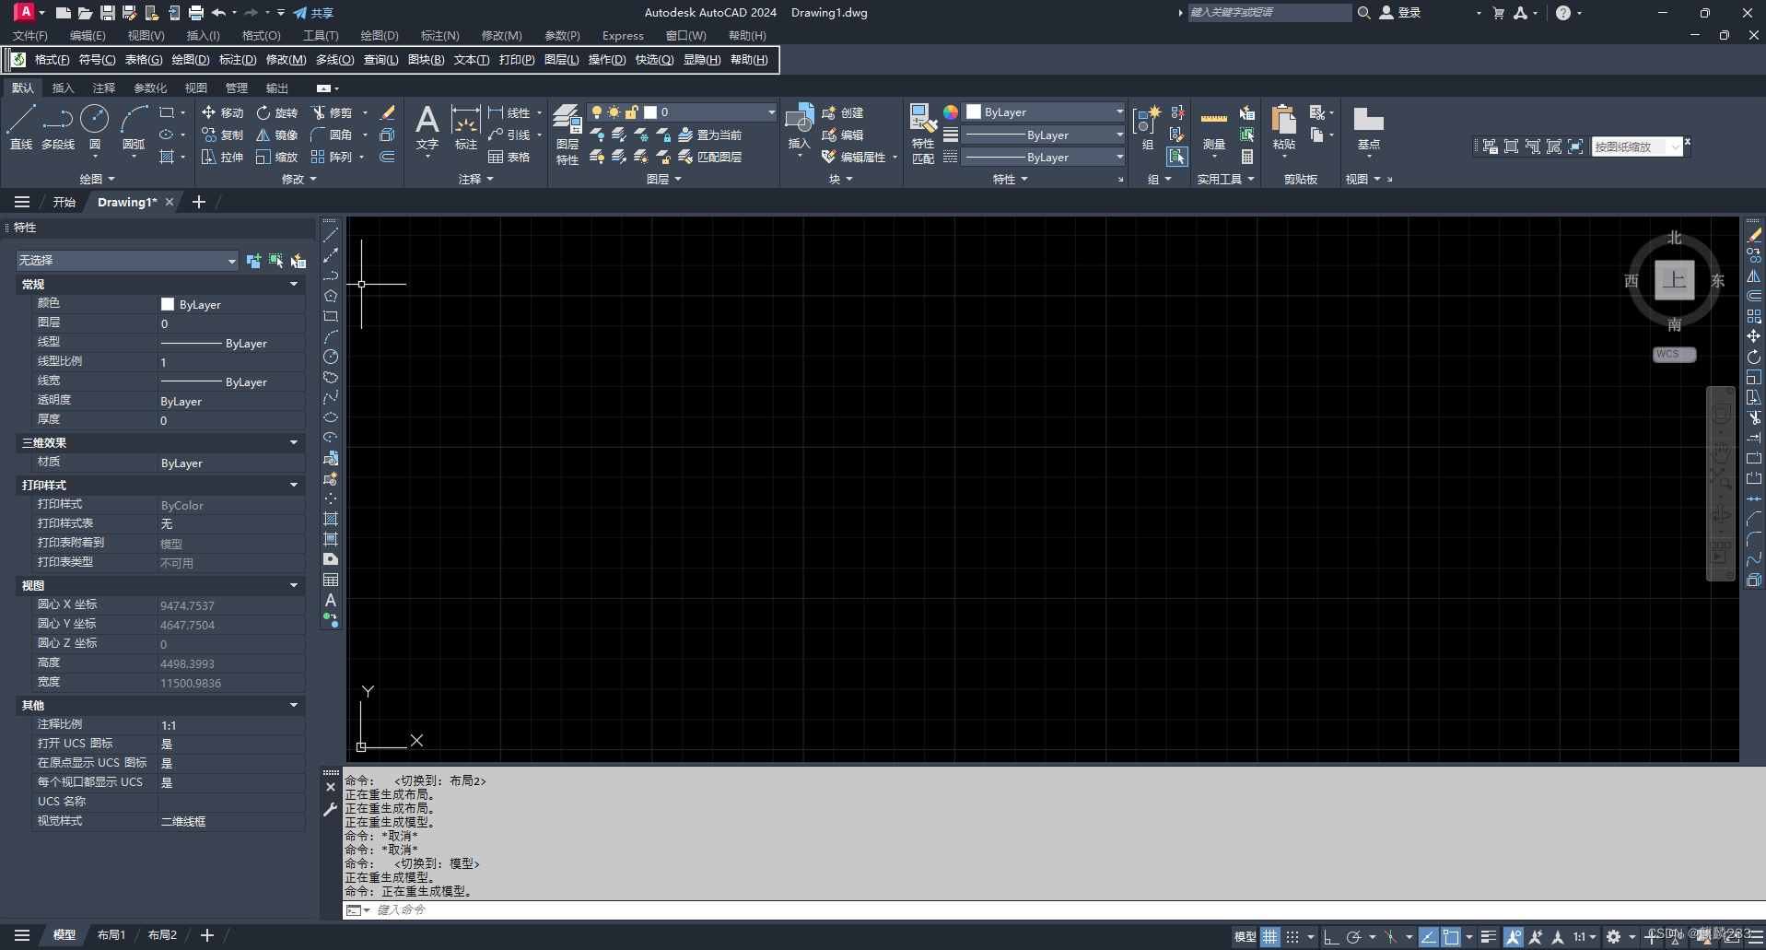Toggle lineweight display in status bar

tap(1488, 936)
